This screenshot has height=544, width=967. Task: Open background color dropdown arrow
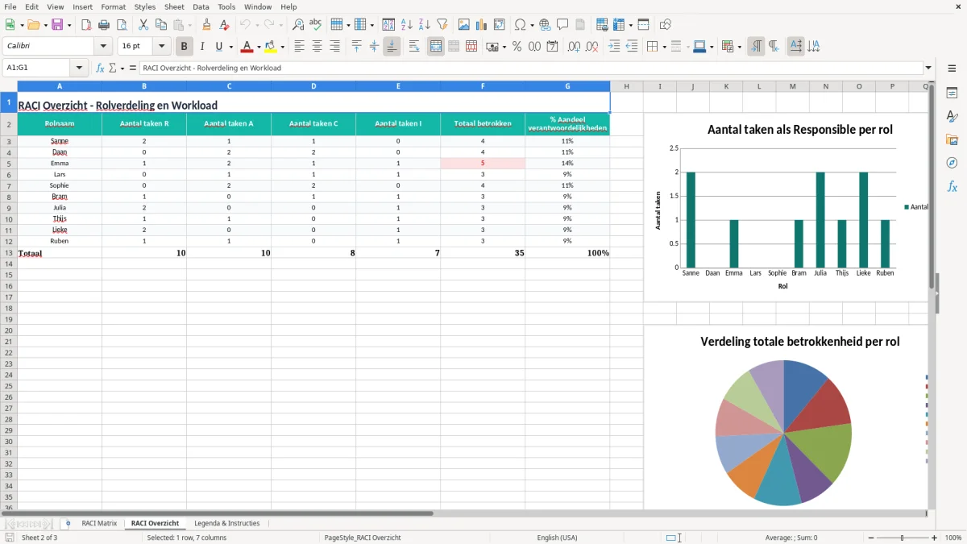click(x=282, y=47)
